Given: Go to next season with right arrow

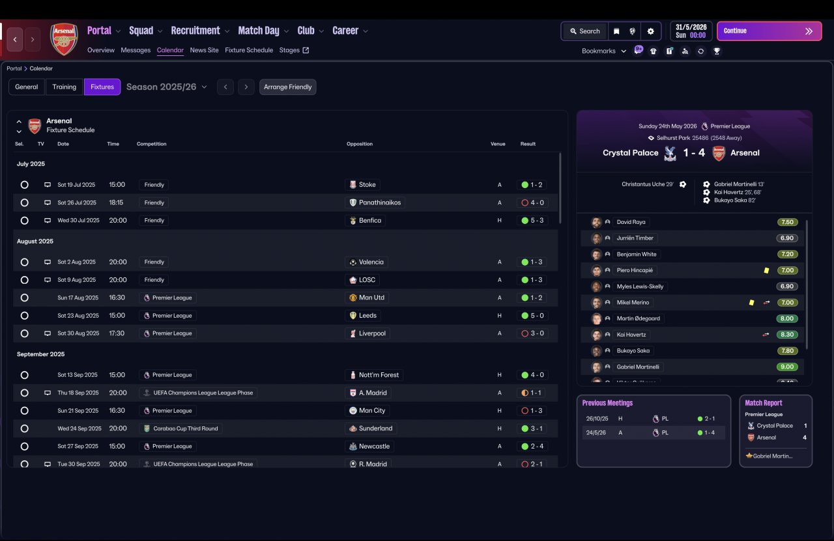Looking at the screenshot, I should [246, 87].
